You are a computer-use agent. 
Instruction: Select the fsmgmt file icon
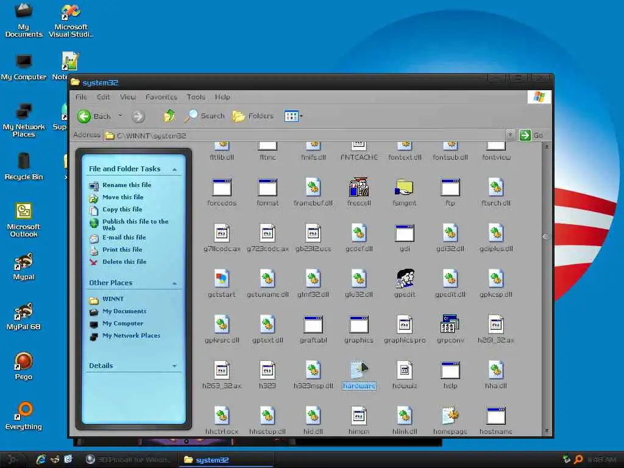tap(405, 188)
